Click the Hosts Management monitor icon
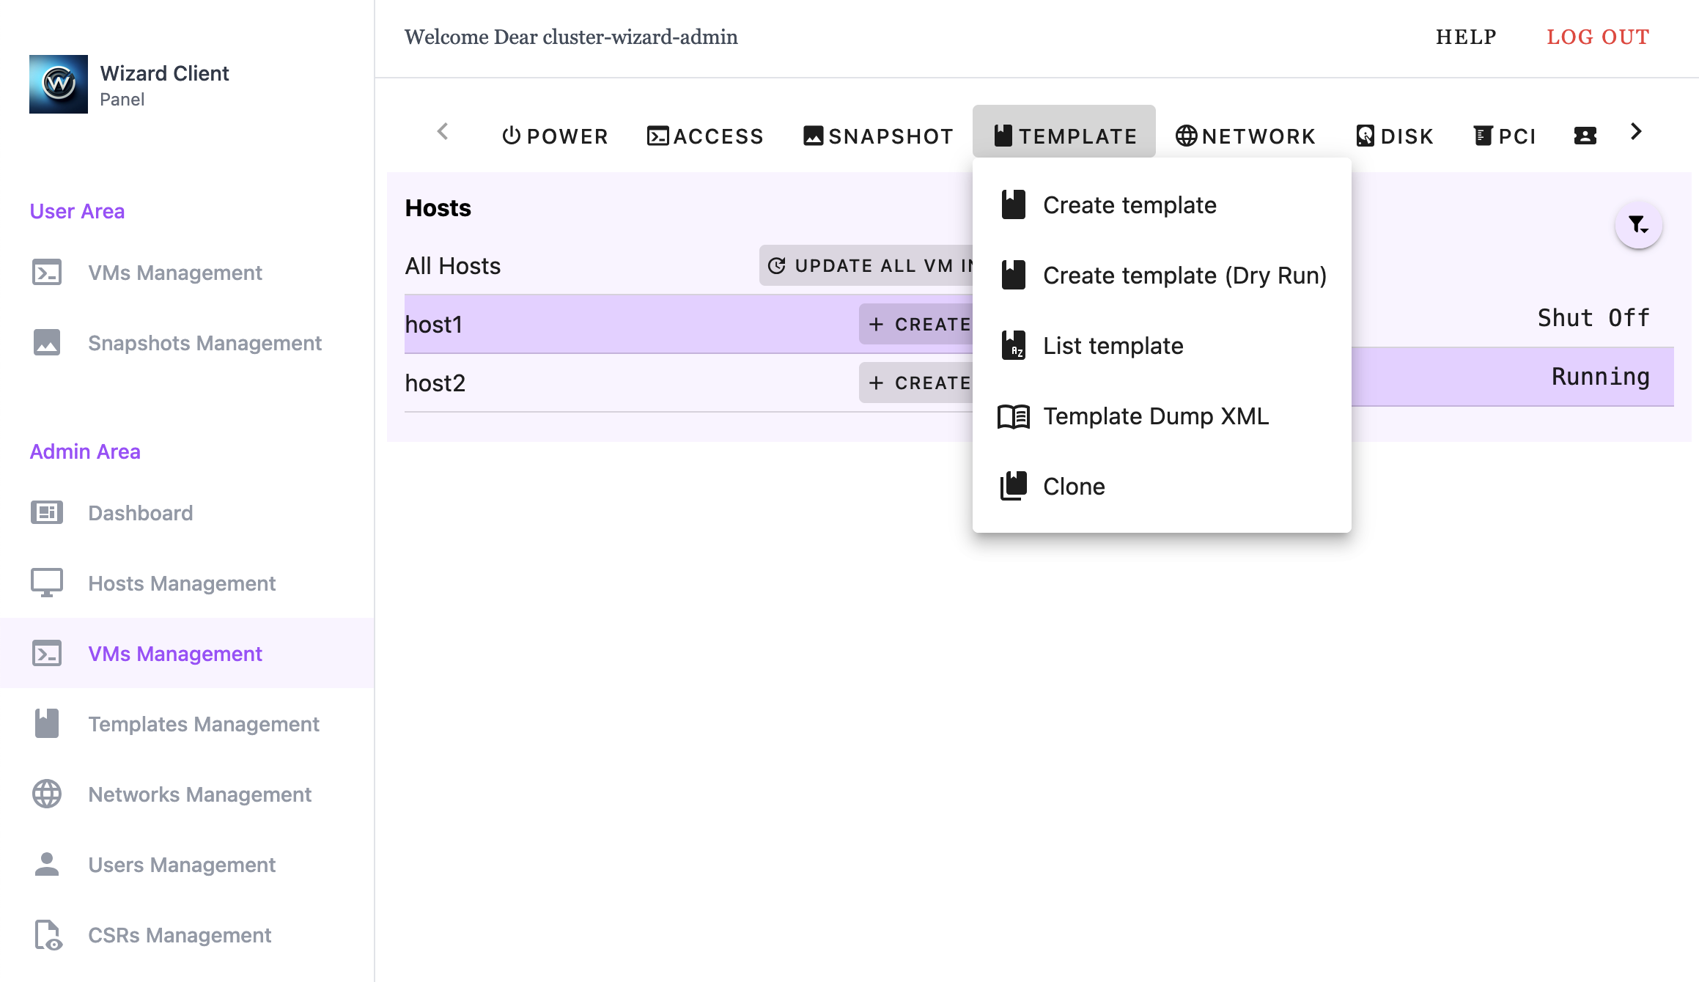The width and height of the screenshot is (1699, 982). [47, 583]
